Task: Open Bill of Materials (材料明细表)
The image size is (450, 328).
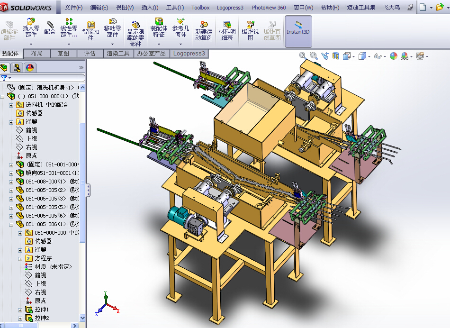Action: 227,31
